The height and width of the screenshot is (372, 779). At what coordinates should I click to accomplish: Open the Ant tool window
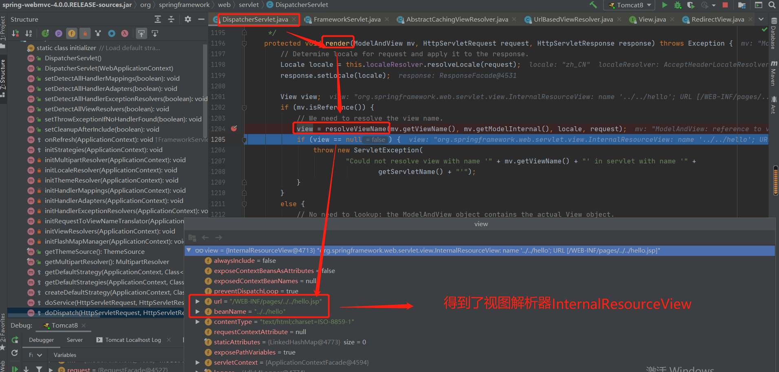773,105
